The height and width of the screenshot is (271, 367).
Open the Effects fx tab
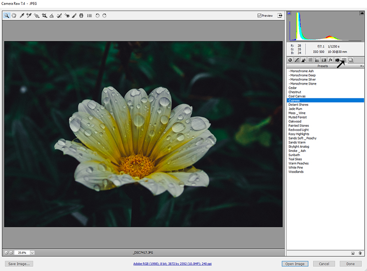pos(330,60)
